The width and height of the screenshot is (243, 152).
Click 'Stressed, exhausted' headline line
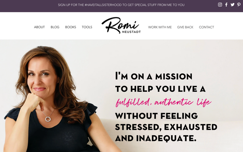(166, 127)
